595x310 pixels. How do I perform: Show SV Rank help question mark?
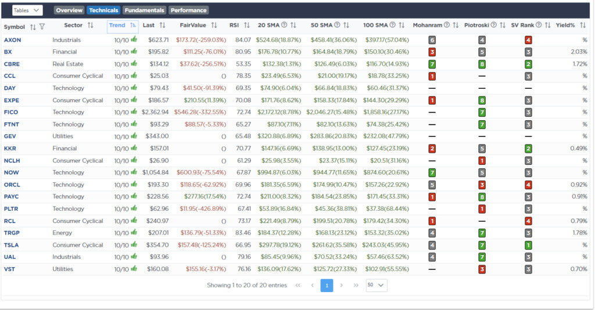[539, 26]
